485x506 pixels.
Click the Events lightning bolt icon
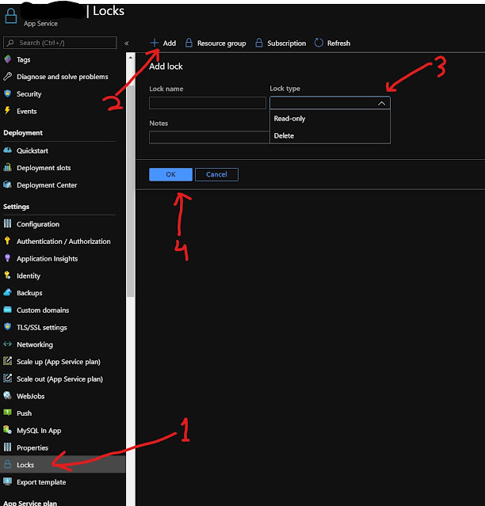[x=7, y=111]
